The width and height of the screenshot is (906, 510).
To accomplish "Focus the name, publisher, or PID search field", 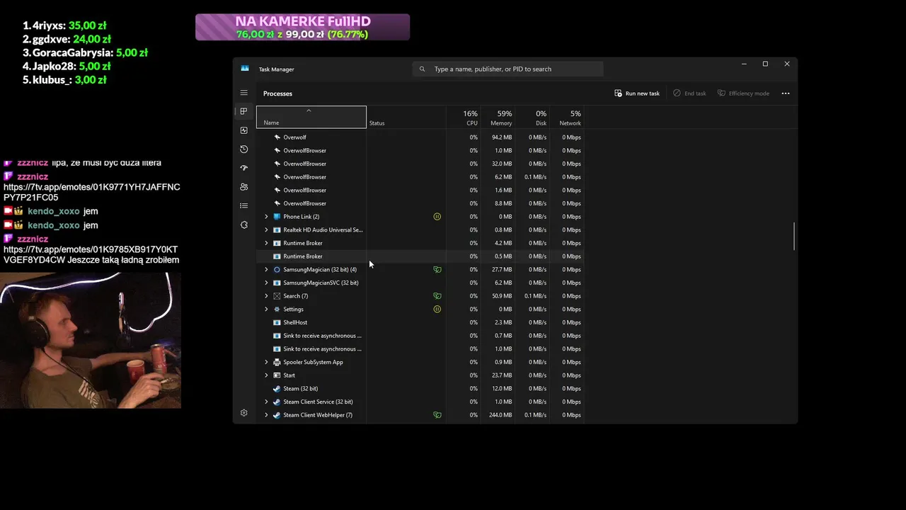I will (508, 69).
